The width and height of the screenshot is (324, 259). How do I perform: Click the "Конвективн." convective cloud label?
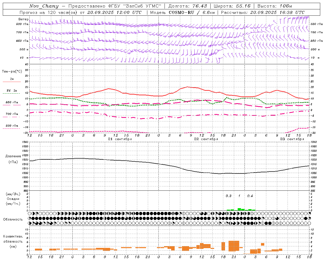click(13, 236)
